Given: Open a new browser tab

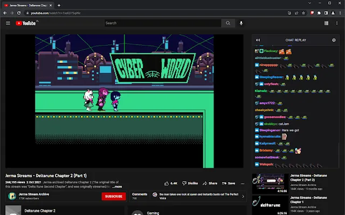Looking at the screenshot, I should [59, 5].
